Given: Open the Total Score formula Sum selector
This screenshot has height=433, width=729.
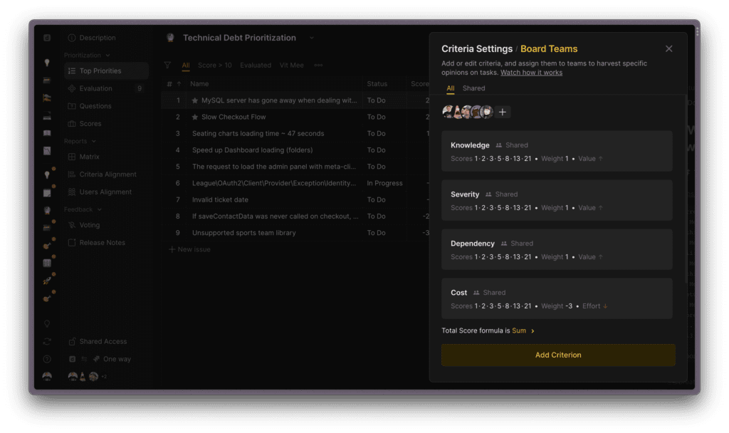Looking at the screenshot, I should click(523, 330).
